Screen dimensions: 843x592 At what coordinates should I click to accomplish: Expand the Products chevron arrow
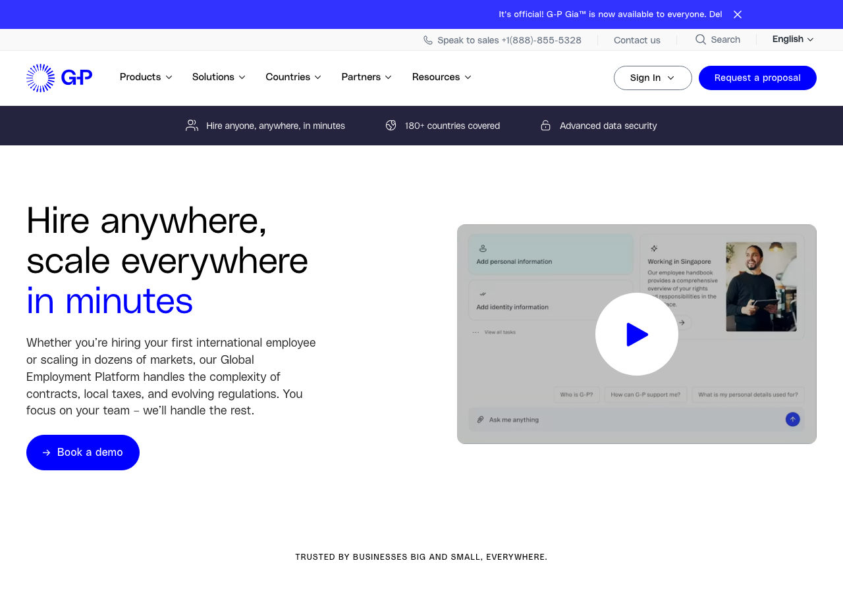[169, 78]
